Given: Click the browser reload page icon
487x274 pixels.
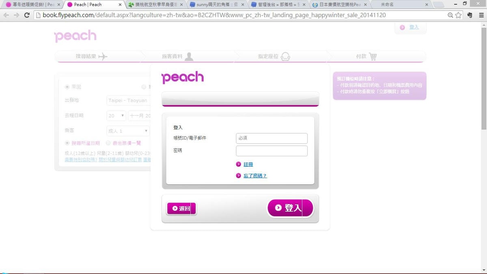Looking at the screenshot, I should (x=27, y=15).
